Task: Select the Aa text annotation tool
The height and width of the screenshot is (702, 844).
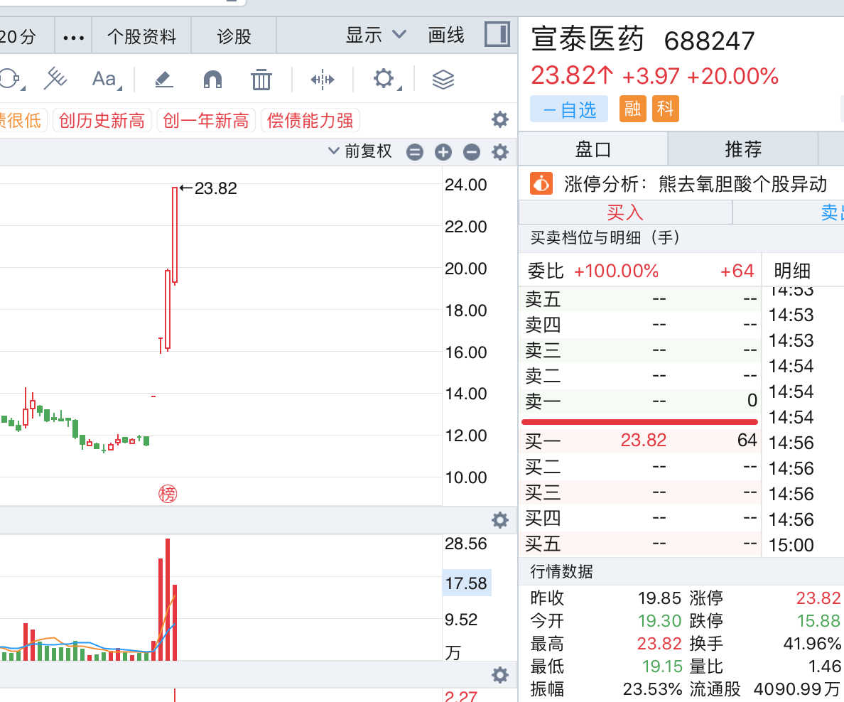Action: tap(104, 79)
